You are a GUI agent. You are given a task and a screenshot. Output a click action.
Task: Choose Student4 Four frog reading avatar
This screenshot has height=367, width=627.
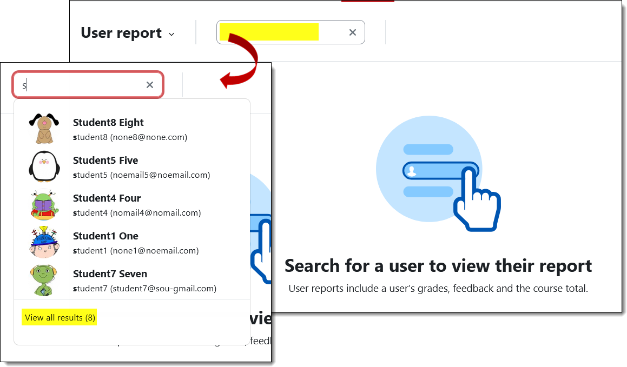click(44, 204)
